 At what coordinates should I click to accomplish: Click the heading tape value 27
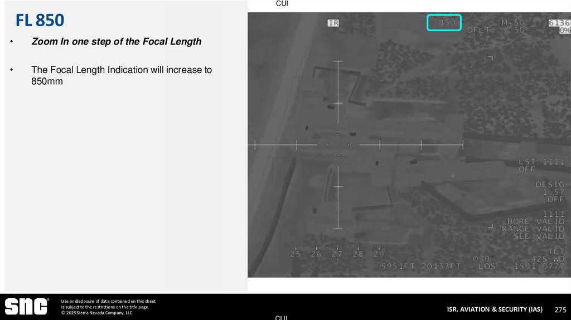[337, 254]
